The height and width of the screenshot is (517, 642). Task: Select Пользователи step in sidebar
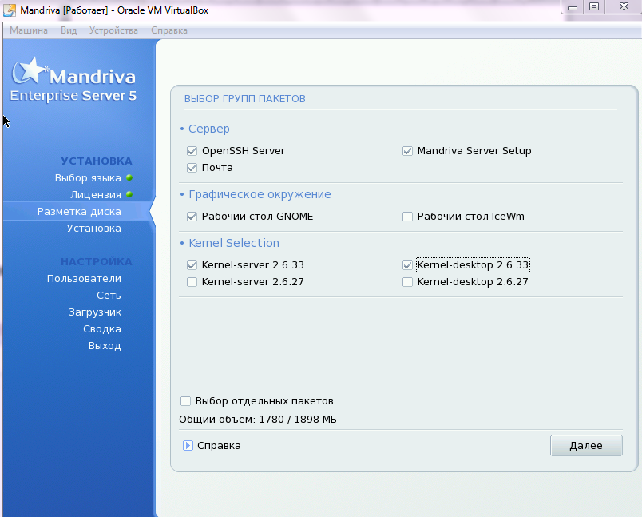point(84,279)
